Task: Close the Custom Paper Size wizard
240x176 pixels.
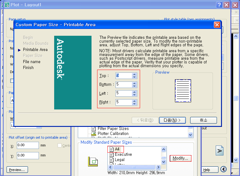Action: pos(217,25)
